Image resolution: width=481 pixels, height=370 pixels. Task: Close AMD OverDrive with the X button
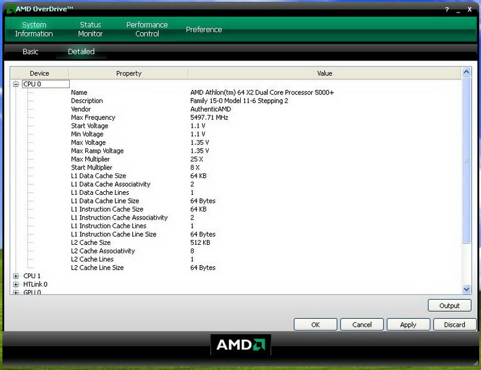point(469,9)
